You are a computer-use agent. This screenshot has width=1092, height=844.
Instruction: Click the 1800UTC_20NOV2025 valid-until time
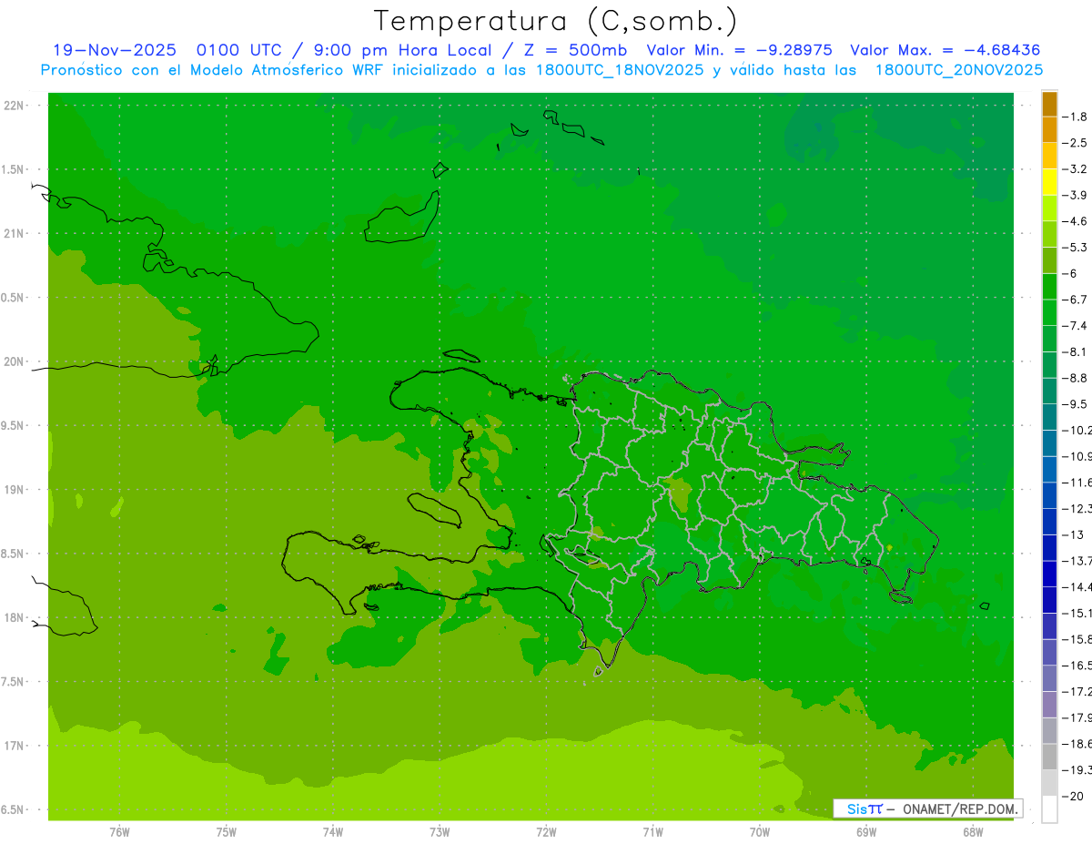tap(959, 70)
